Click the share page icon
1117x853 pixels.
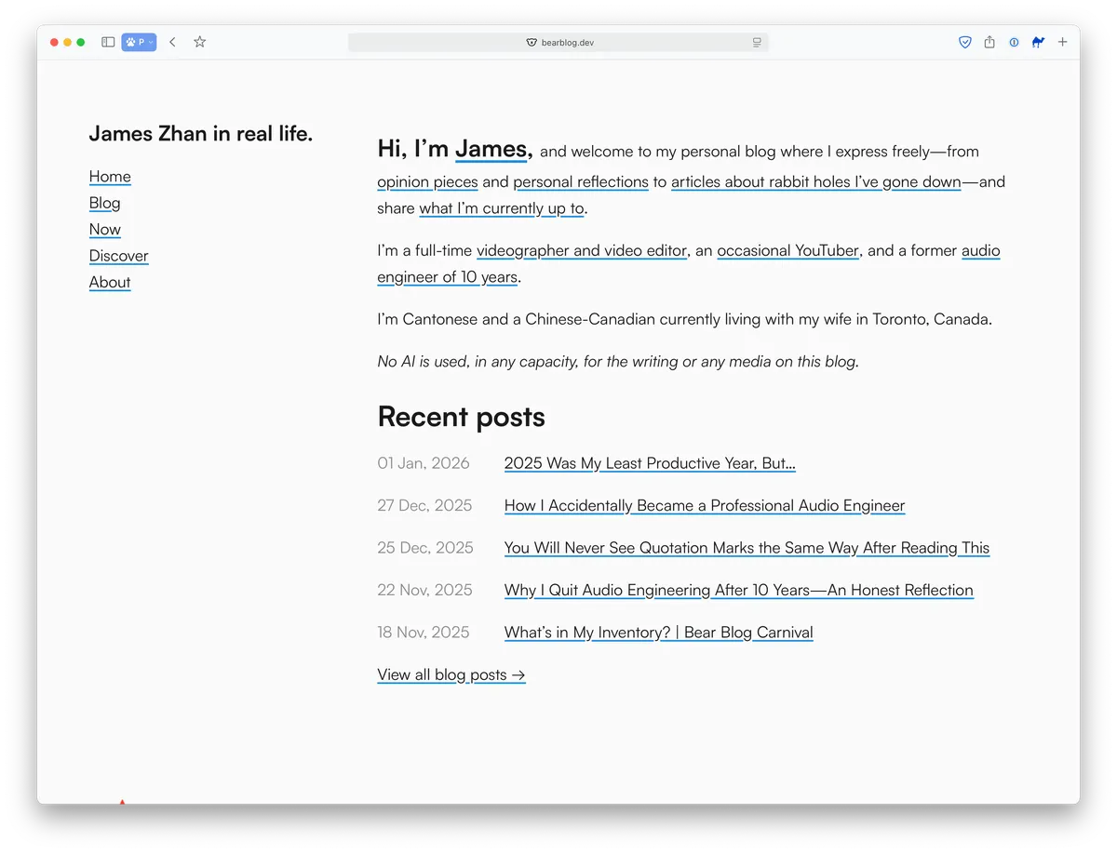tap(989, 42)
